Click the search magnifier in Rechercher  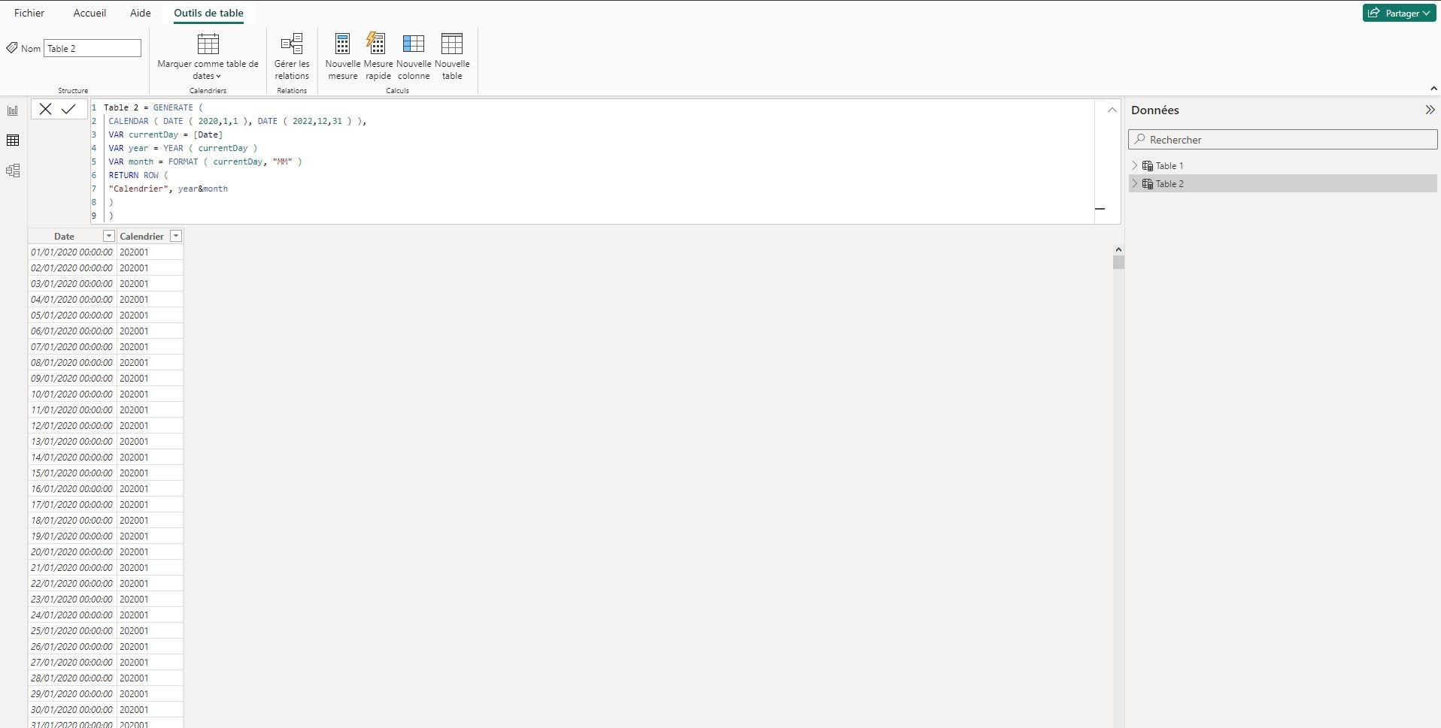(x=1140, y=139)
